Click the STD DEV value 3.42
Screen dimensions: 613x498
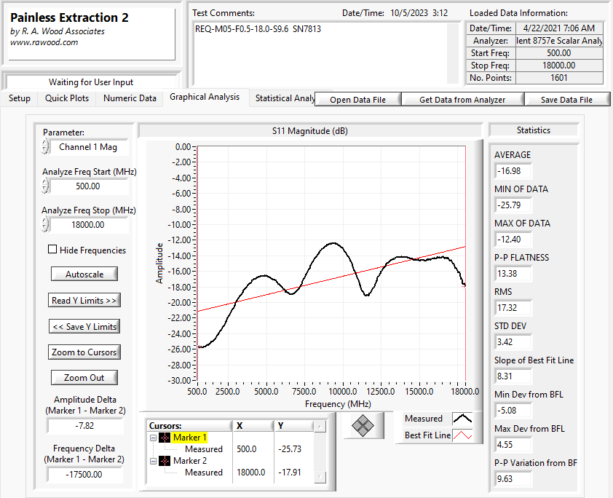point(513,342)
